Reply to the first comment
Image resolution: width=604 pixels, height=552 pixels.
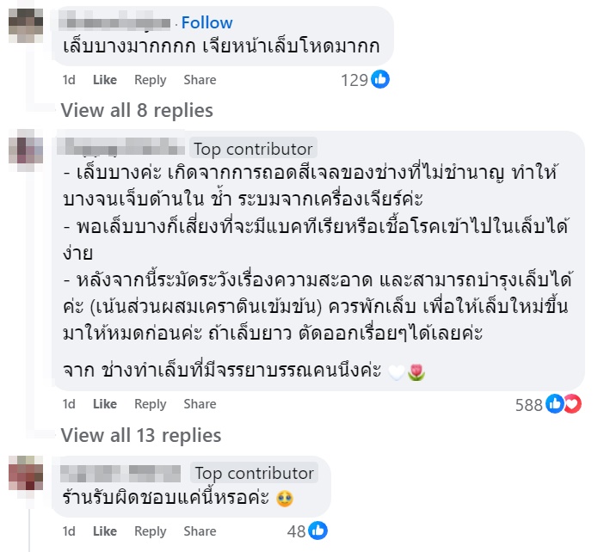[x=150, y=80]
